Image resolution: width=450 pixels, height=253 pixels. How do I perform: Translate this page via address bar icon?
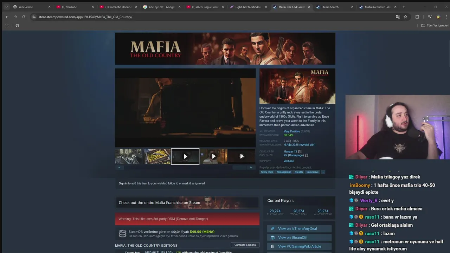[398, 17]
